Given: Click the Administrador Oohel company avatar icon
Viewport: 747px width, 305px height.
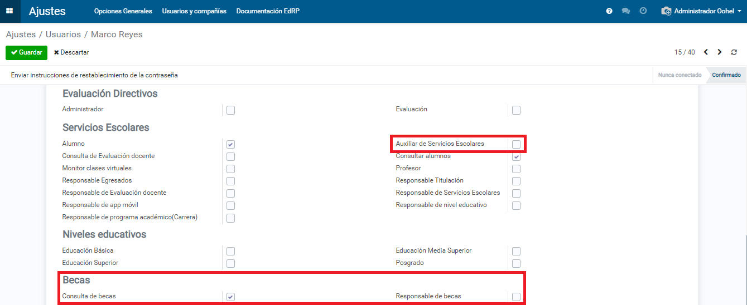Looking at the screenshot, I should [666, 11].
